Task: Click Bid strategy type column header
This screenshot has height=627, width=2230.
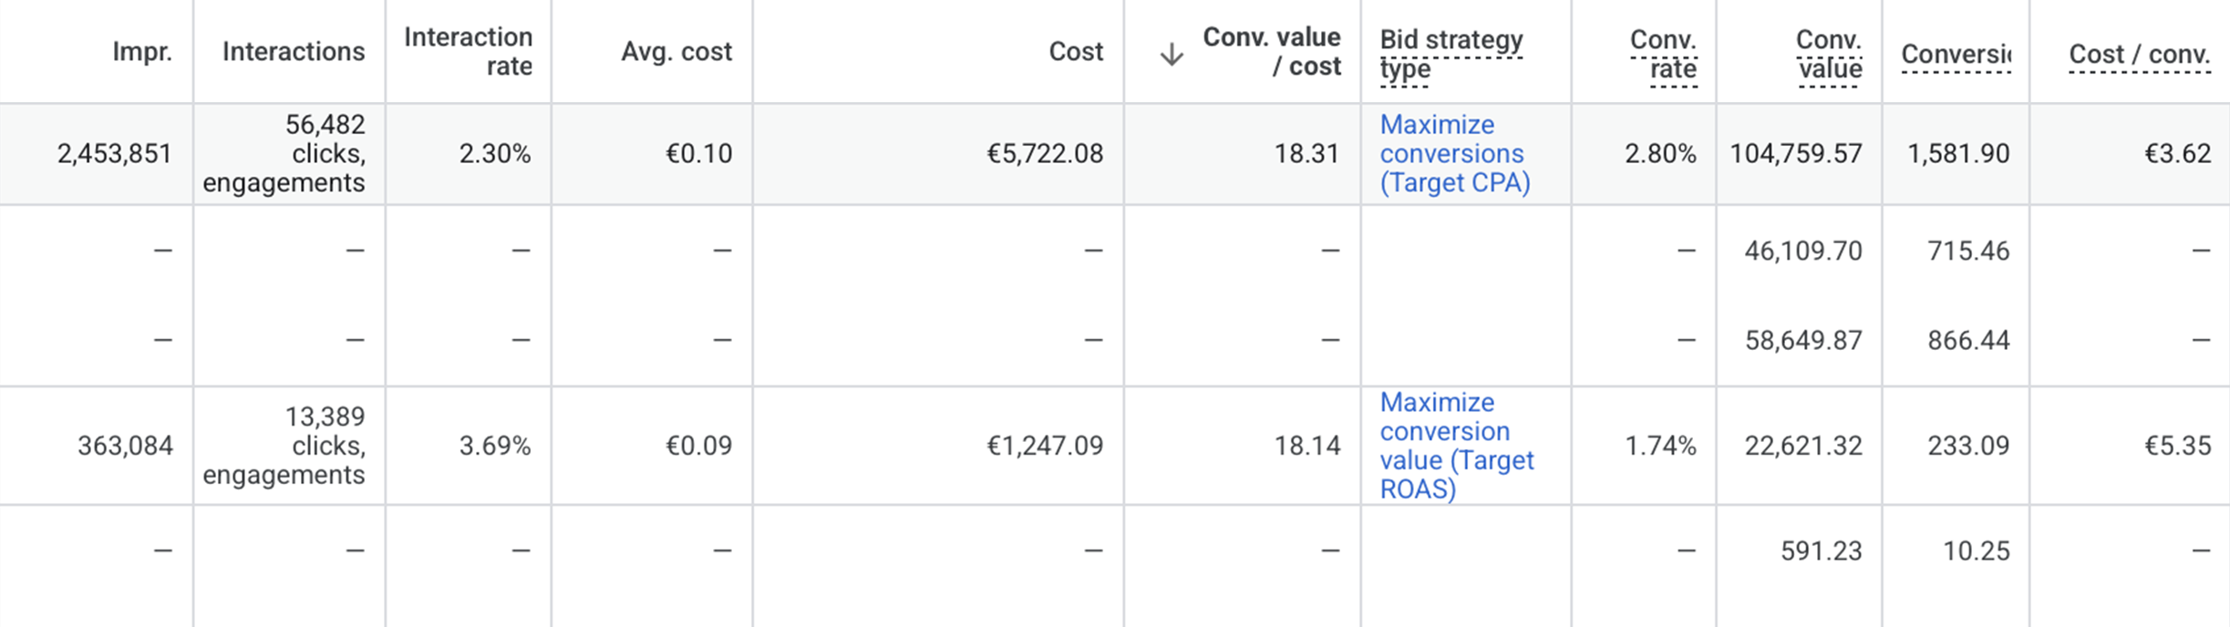Action: point(1451,54)
